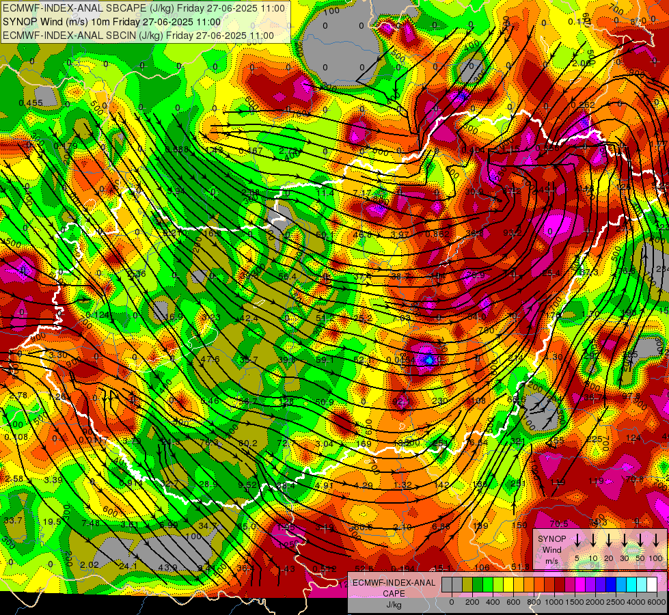Click the '225' value on the map
The width and height of the screenshot is (669, 615).
(x=595, y=439)
